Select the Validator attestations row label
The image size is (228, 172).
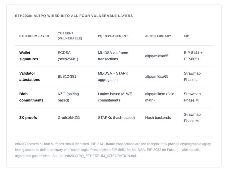[x=30, y=76]
